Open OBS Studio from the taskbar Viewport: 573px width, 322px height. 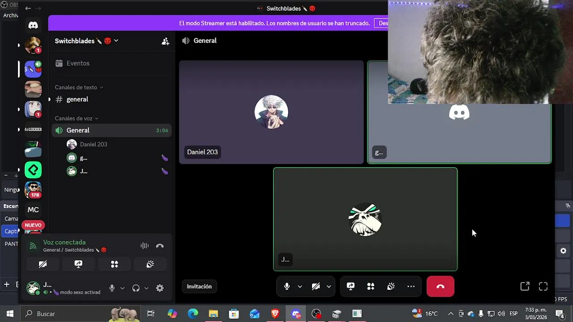click(316, 314)
